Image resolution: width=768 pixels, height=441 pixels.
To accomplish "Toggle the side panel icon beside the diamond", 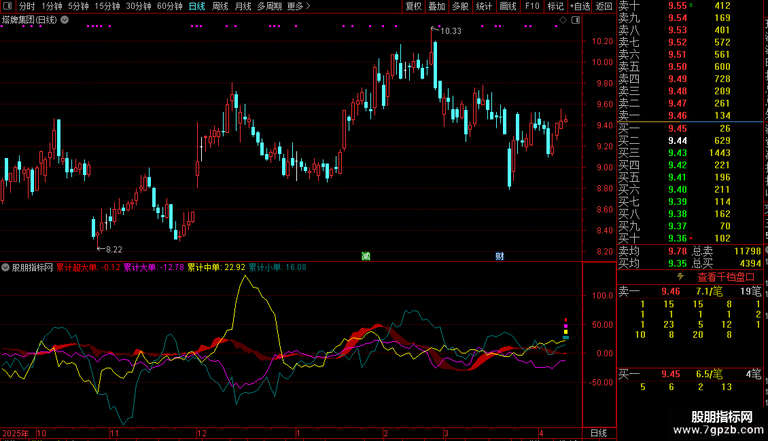I will coord(575,20).
